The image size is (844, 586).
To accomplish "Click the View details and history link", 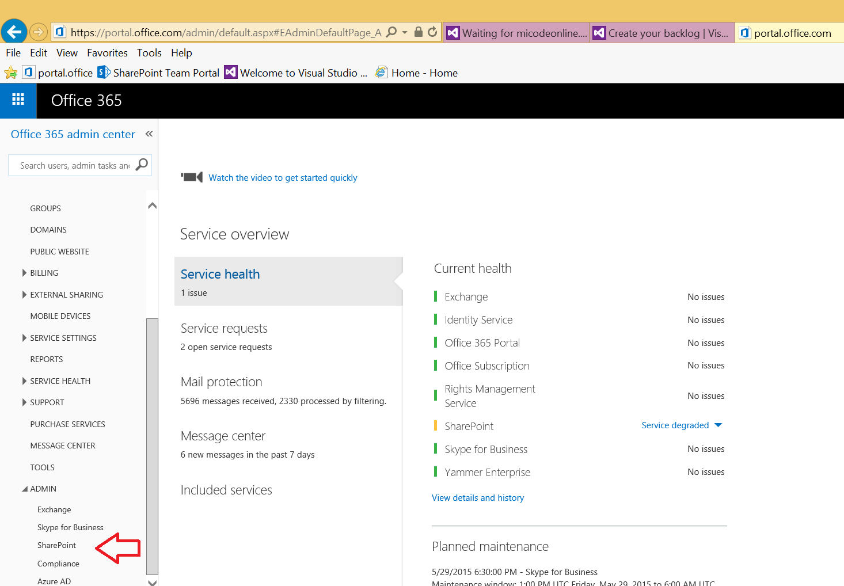I will click(x=478, y=497).
